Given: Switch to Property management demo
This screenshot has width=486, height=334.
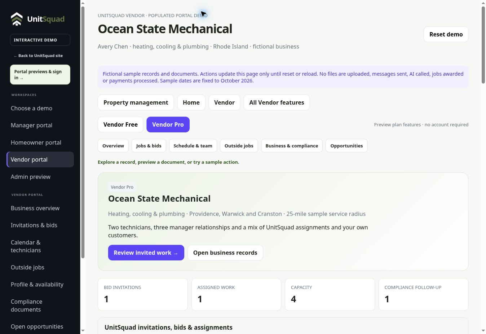Looking at the screenshot, I should point(136,102).
